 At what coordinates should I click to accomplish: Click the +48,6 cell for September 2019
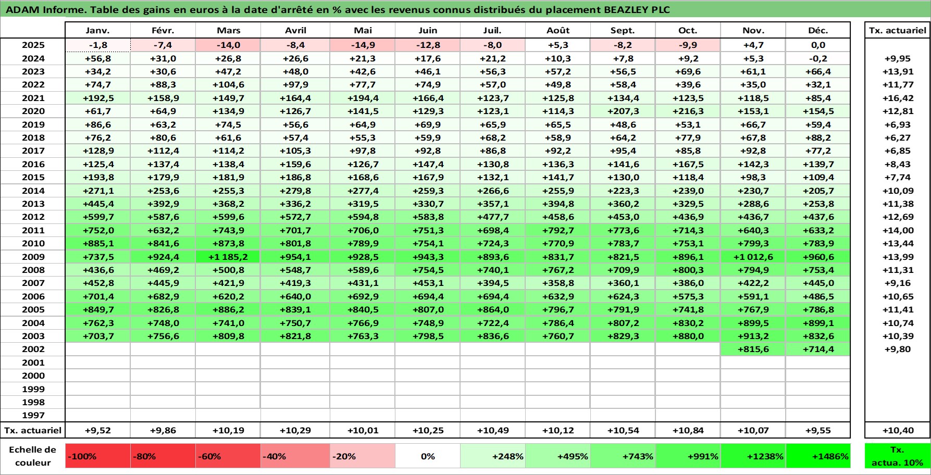click(623, 124)
